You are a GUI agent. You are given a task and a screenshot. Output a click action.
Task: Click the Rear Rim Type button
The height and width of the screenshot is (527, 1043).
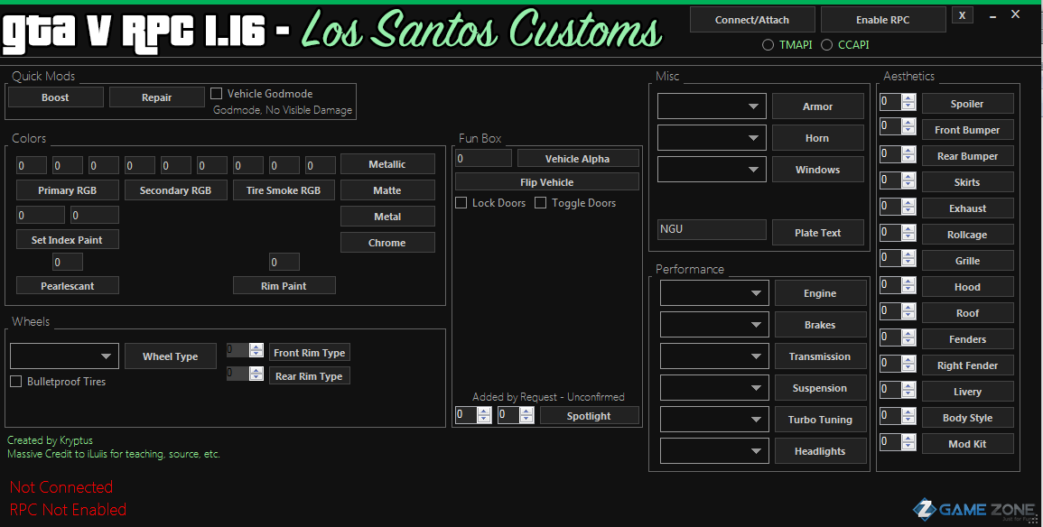pyautogui.click(x=310, y=376)
